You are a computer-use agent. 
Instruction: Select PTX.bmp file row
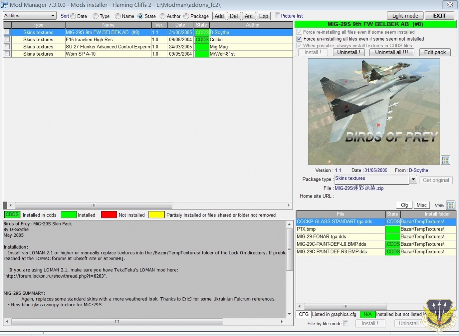pos(376,229)
